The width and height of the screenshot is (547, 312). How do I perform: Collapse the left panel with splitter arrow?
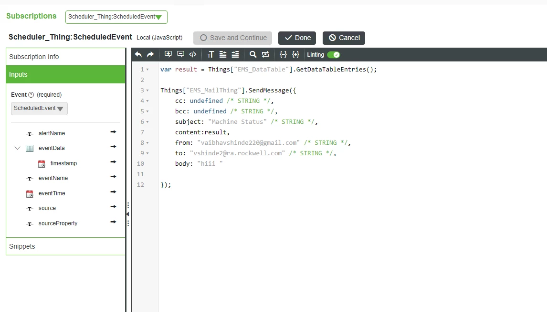pos(127,214)
